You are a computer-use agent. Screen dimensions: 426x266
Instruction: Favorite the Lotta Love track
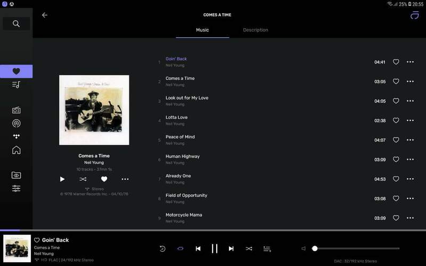tap(396, 121)
